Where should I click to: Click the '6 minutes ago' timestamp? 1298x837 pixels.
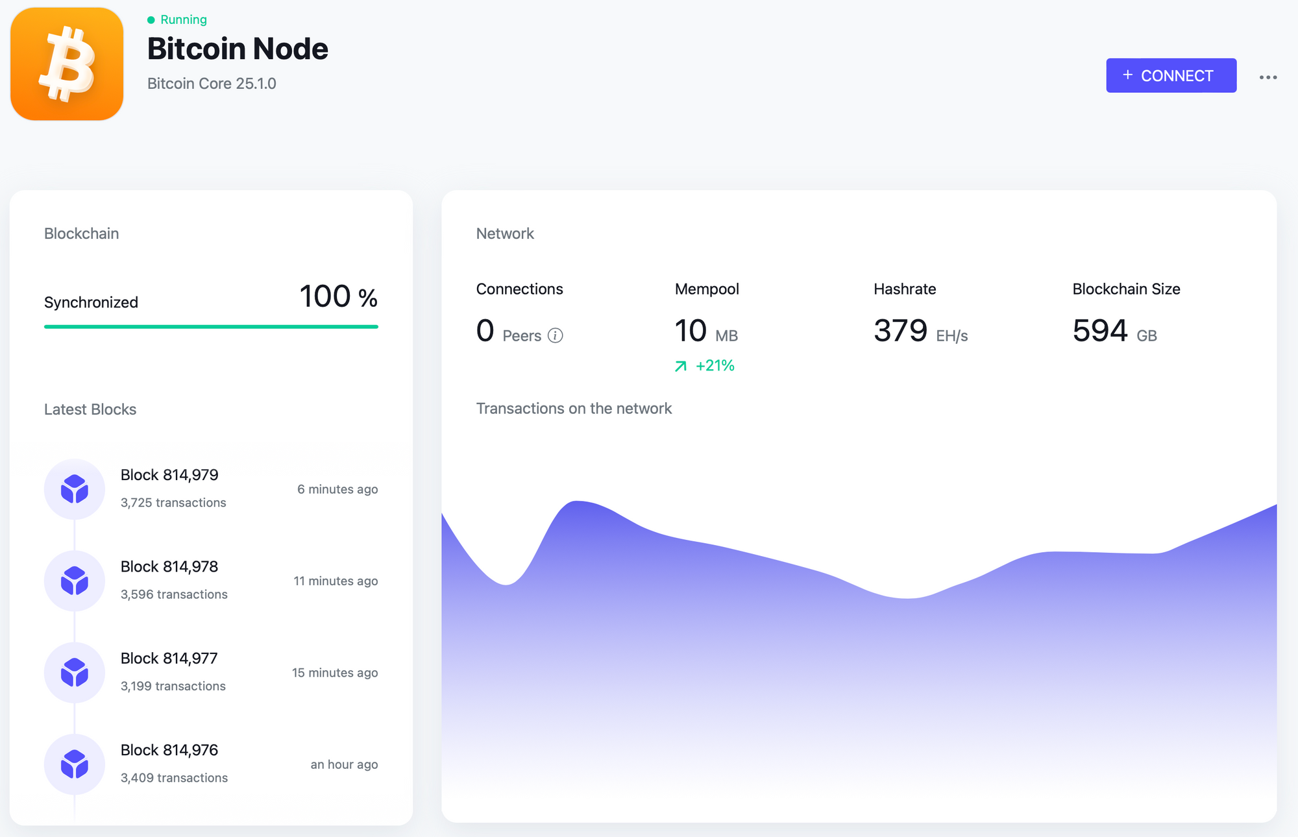[337, 489]
